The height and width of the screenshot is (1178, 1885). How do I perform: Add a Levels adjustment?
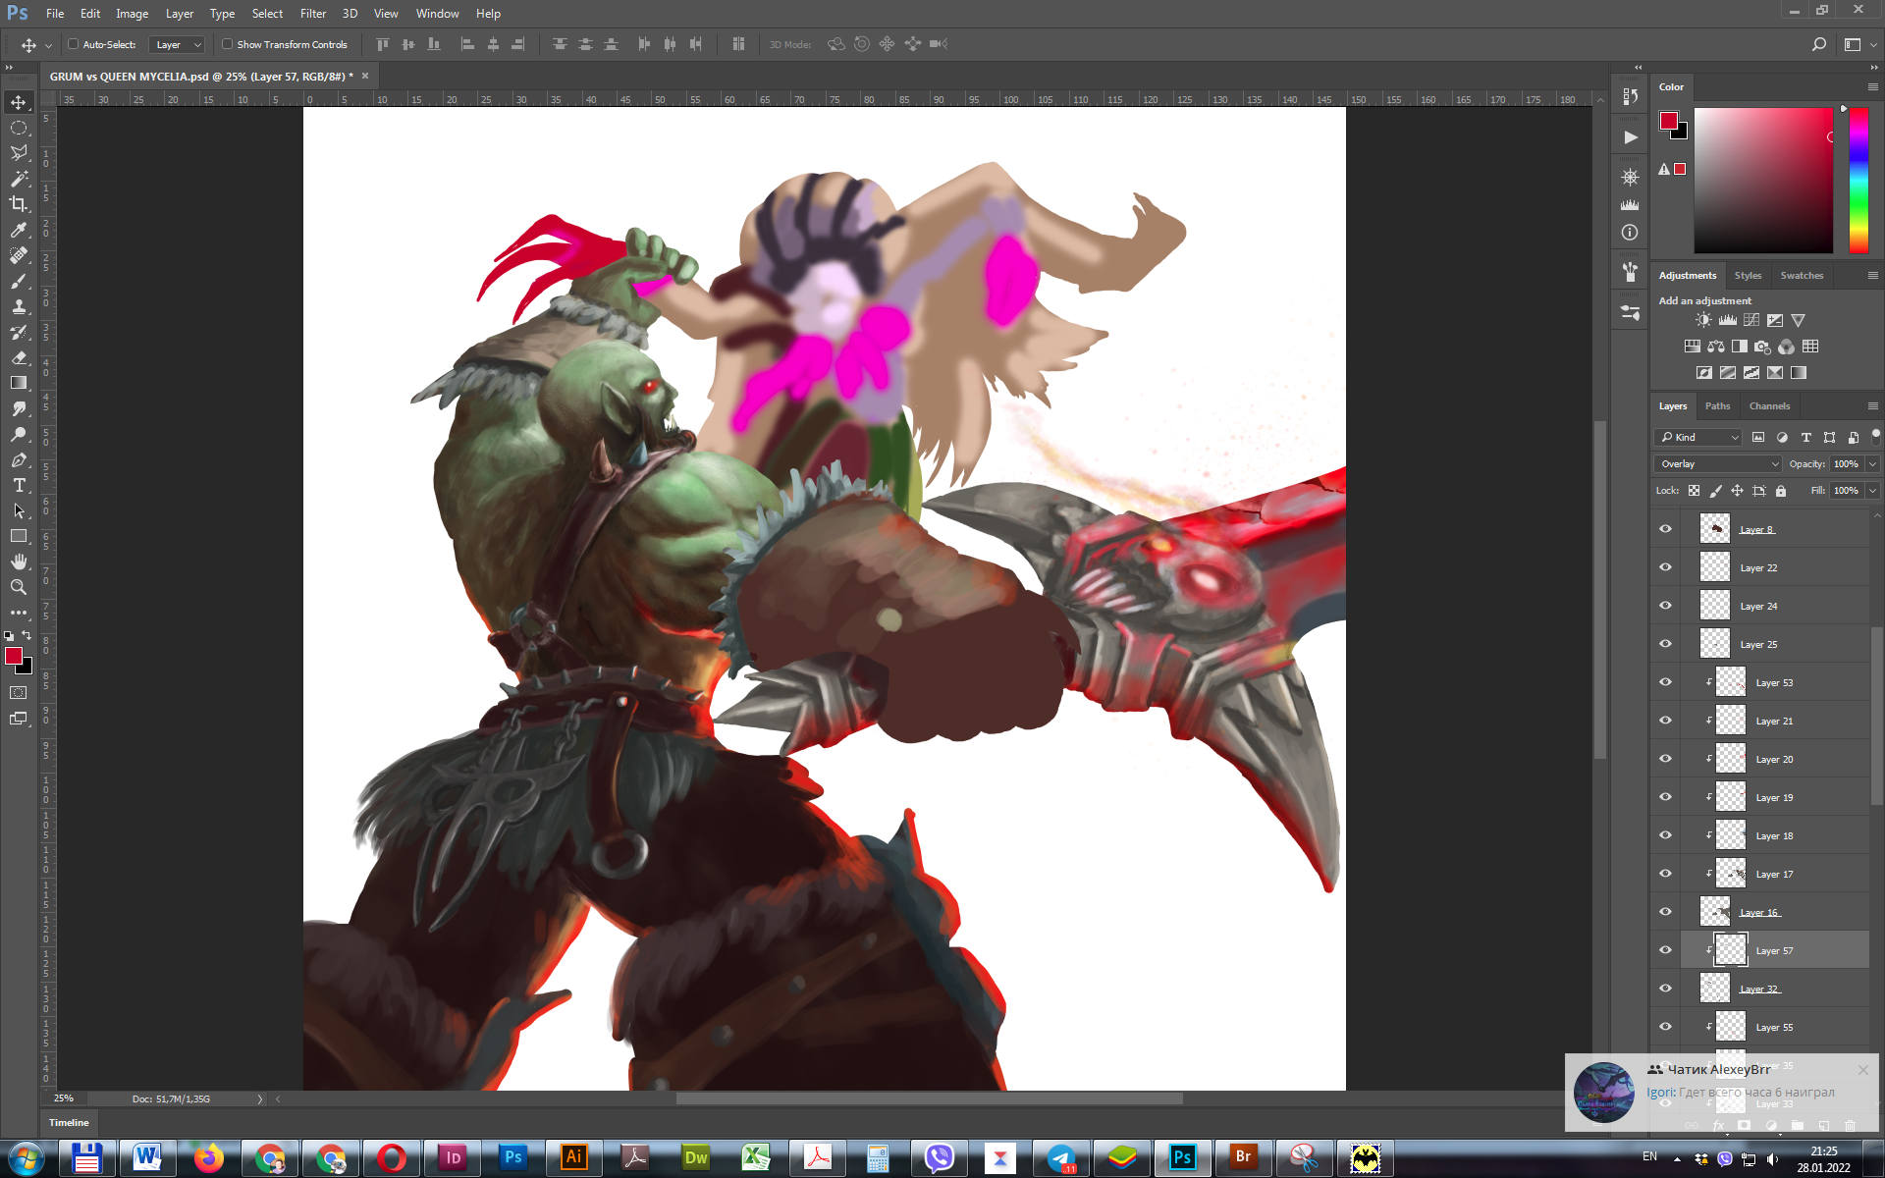1728,320
